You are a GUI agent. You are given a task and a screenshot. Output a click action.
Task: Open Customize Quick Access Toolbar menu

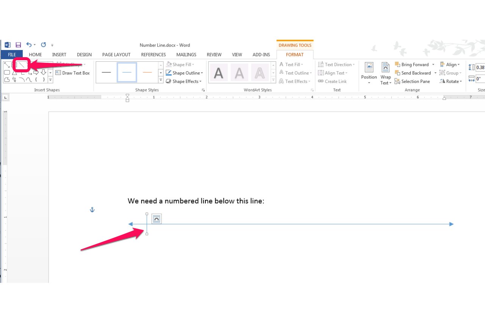pos(52,45)
